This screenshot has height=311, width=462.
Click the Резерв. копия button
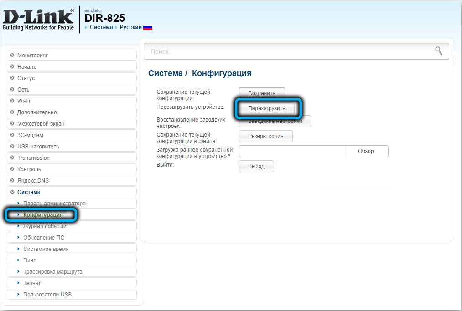click(265, 136)
